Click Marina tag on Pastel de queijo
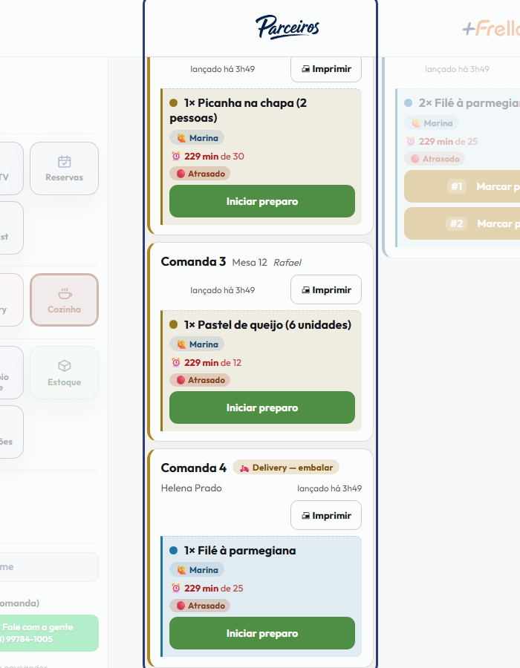The width and height of the screenshot is (520, 668). (197, 344)
